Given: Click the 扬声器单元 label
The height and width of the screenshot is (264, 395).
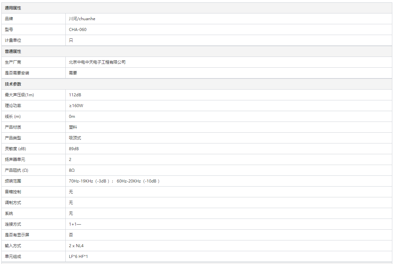Looking at the screenshot, I should click(15, 160).
